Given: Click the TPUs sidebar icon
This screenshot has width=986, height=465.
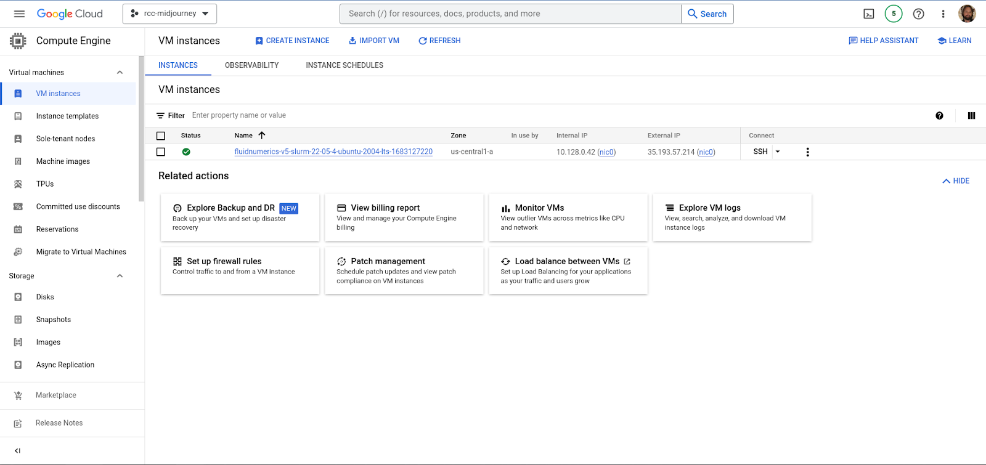Looking at the screenshot, I should (18, 184).
